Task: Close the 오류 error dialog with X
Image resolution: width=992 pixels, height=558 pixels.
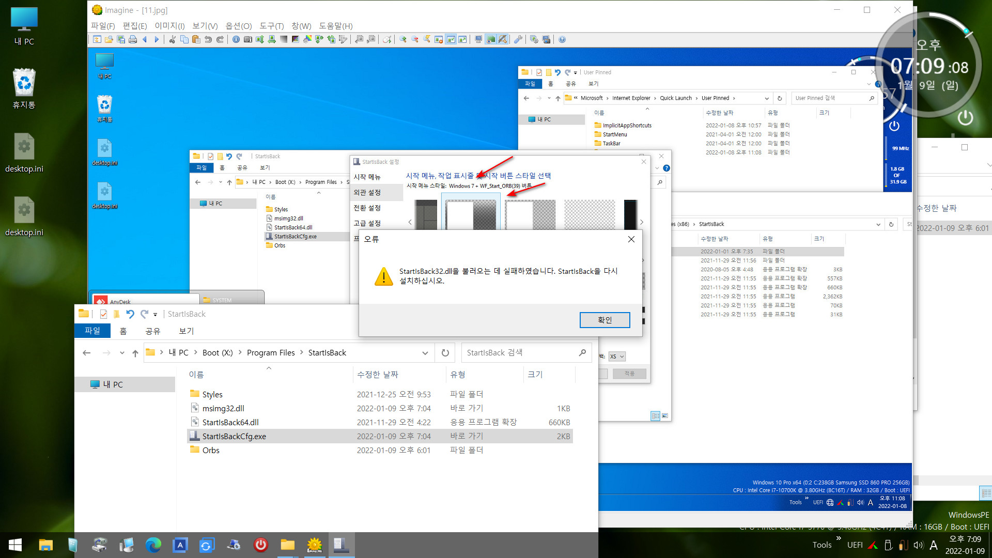Action: 631,239
